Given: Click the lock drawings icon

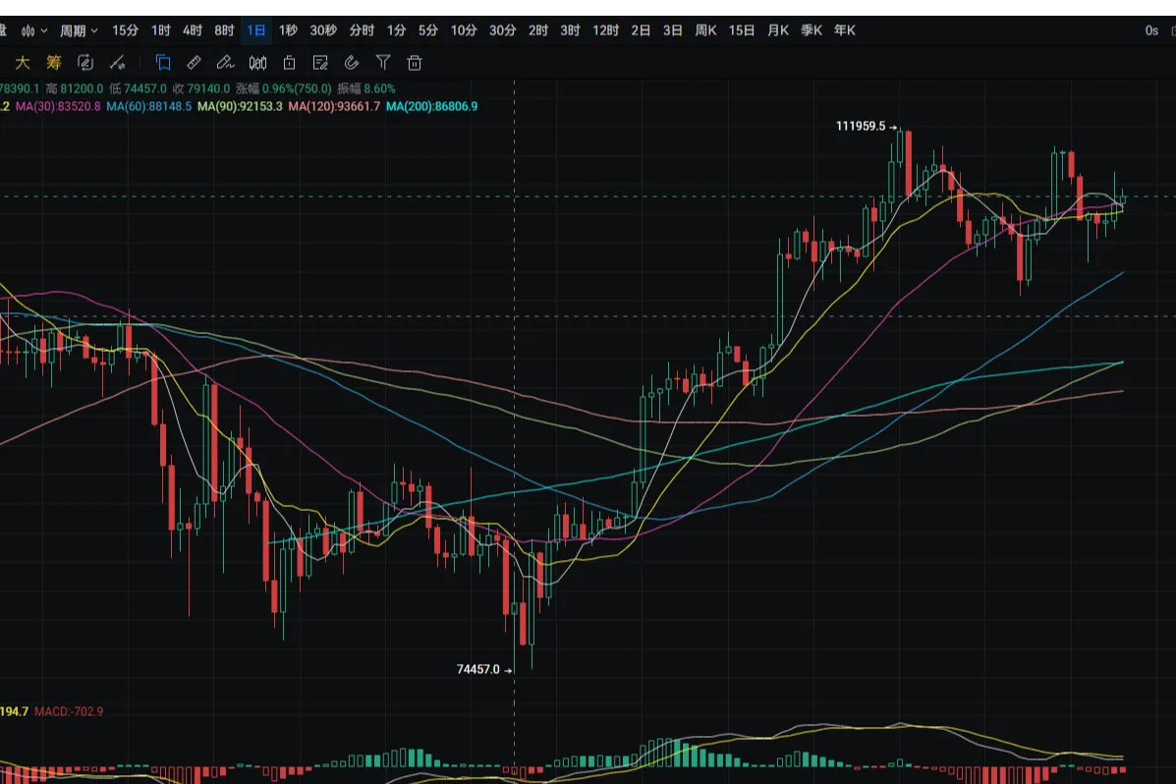Looking at the screenshot, I should 289,62.
